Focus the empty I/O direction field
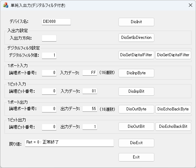 coord(49,38)
